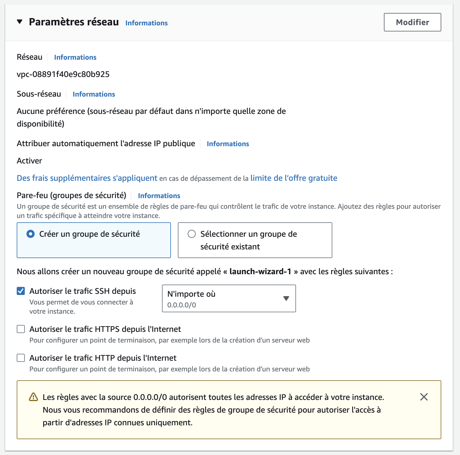Open Informations link next to Sous-réseau
This screenshot has width=460, height=455.
(x=94, y=94)
